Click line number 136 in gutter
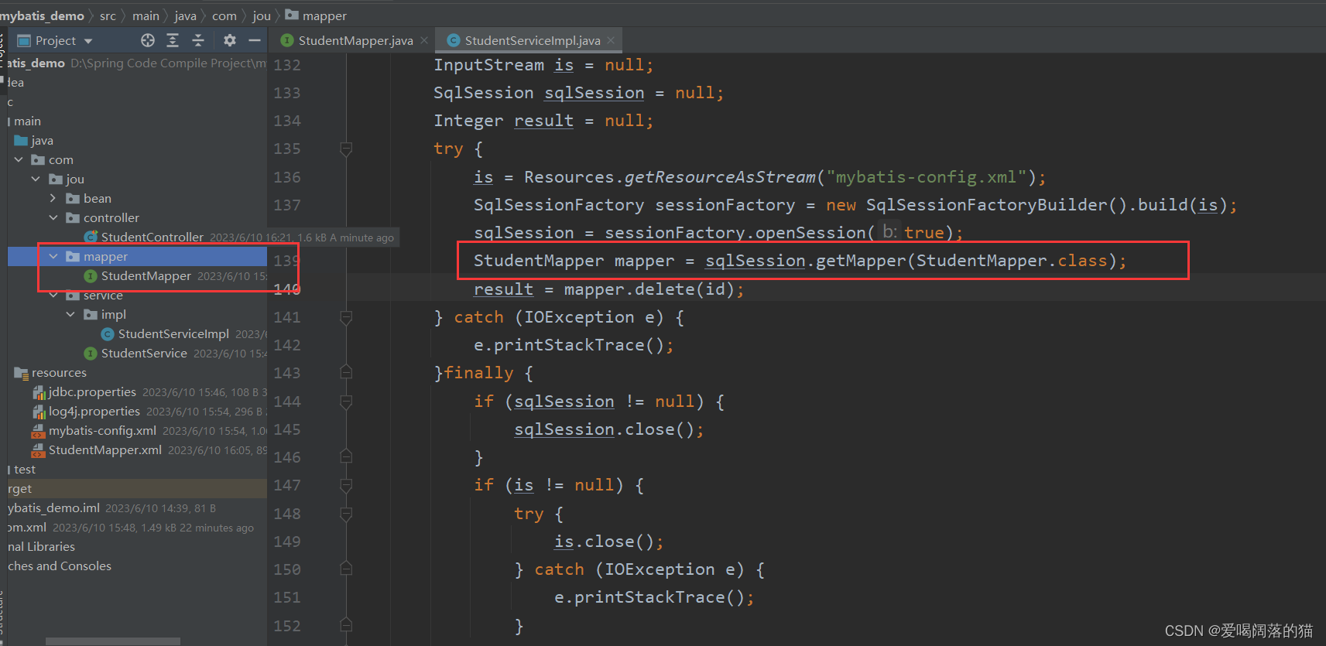 (286, 177)
